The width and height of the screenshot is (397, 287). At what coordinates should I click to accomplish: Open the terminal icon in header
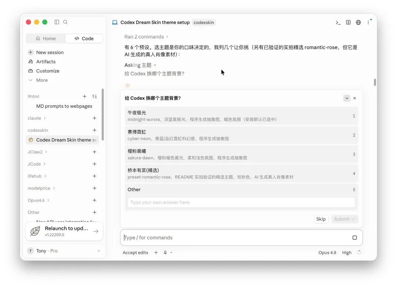(338, 22)
